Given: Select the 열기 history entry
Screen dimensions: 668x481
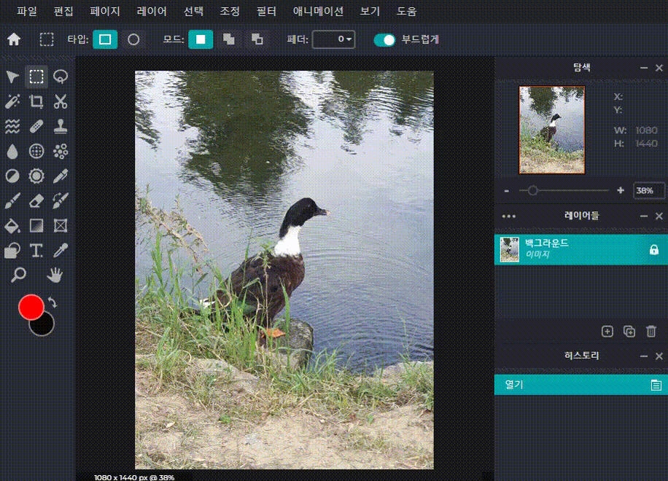Looking at the screenshot, I should tap(581, 385).
